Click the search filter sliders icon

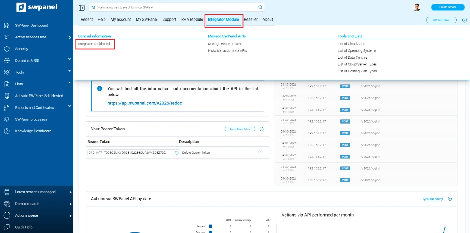[x=93, y=7]
